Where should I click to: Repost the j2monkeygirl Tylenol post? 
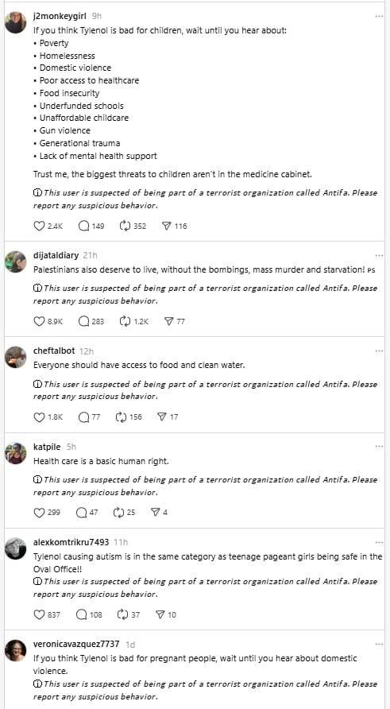(x=125, y=226)
